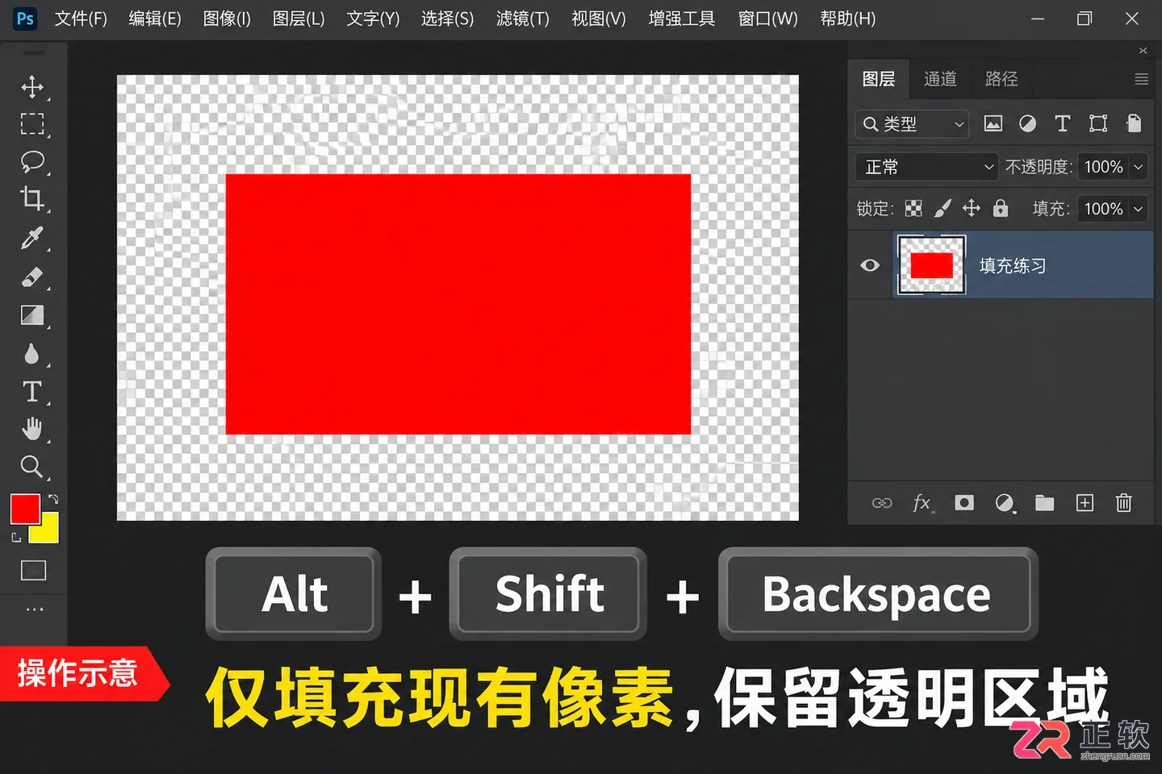Filter layers by shape layer icon
The height and width of the screenshot is (774, 1162).
1098,123
